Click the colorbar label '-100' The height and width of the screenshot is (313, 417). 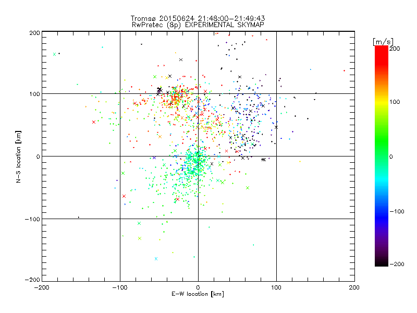[397, 212]
